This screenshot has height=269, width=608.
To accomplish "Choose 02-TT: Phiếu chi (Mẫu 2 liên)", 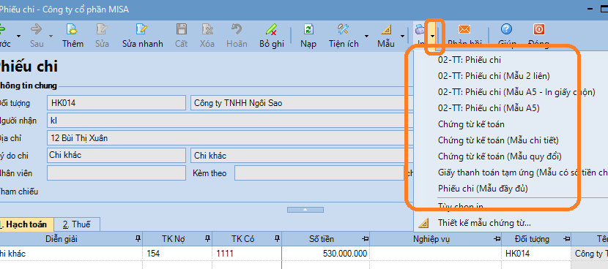I will pyautogui.click(x=494, y=76).
